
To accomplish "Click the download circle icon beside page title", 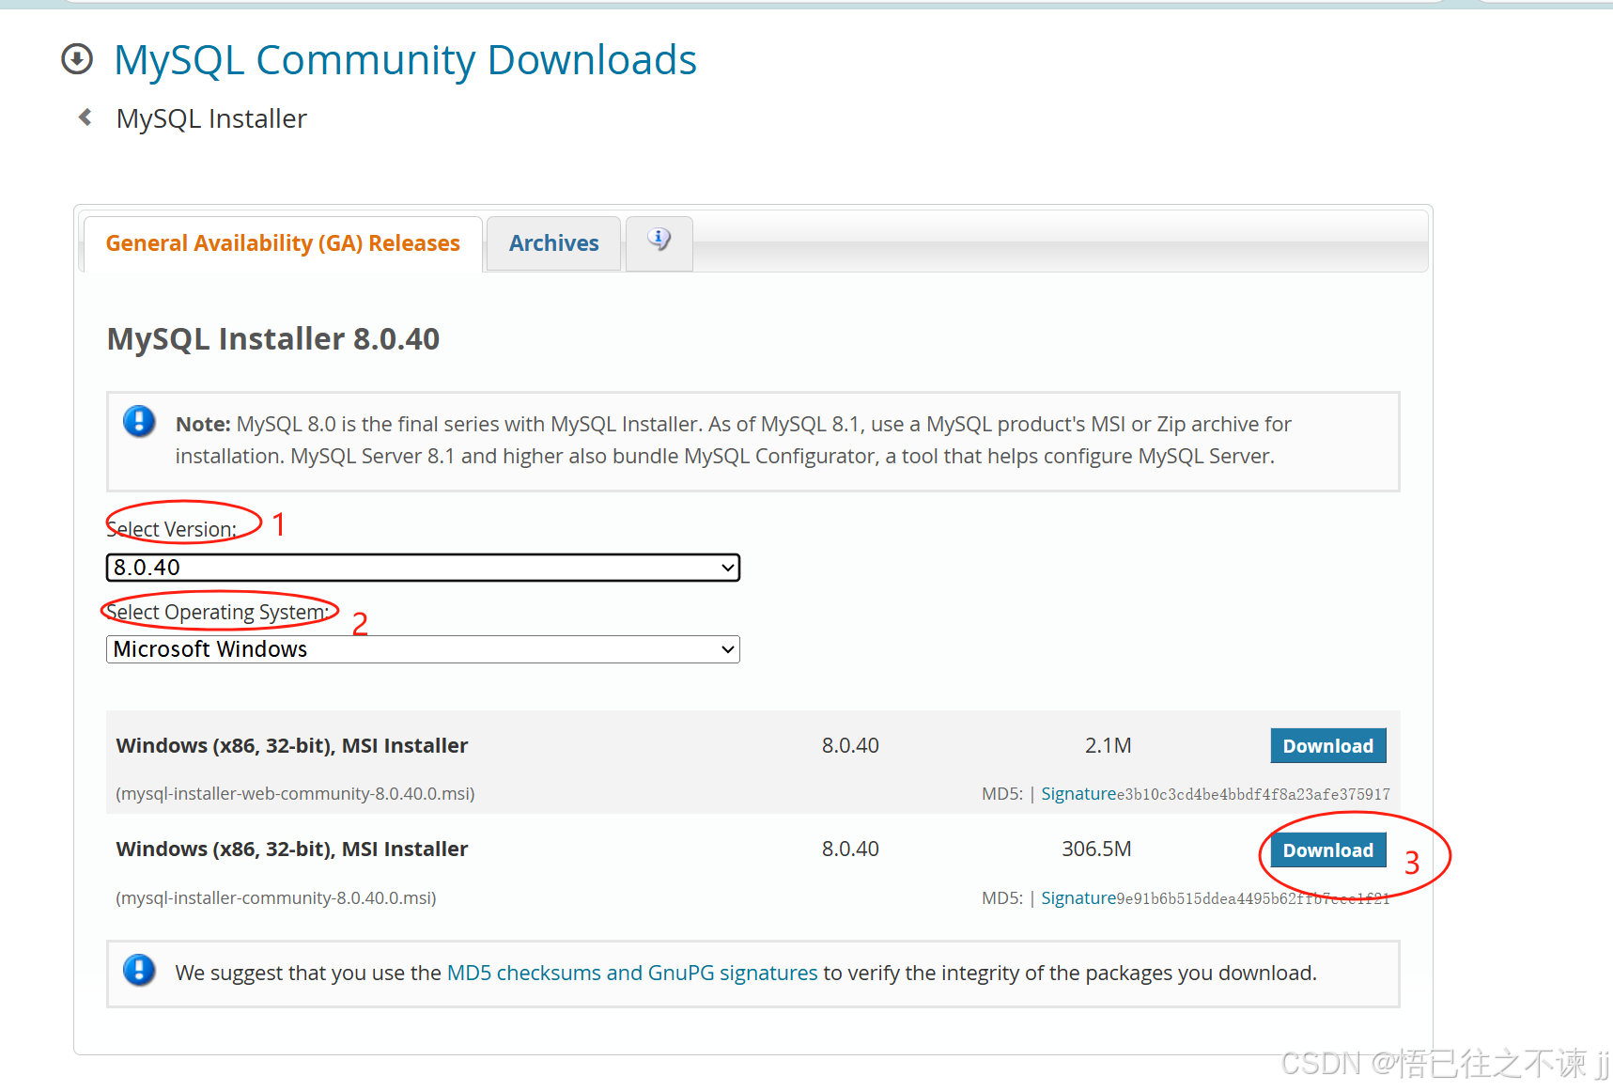I will (x=78, y=59).
